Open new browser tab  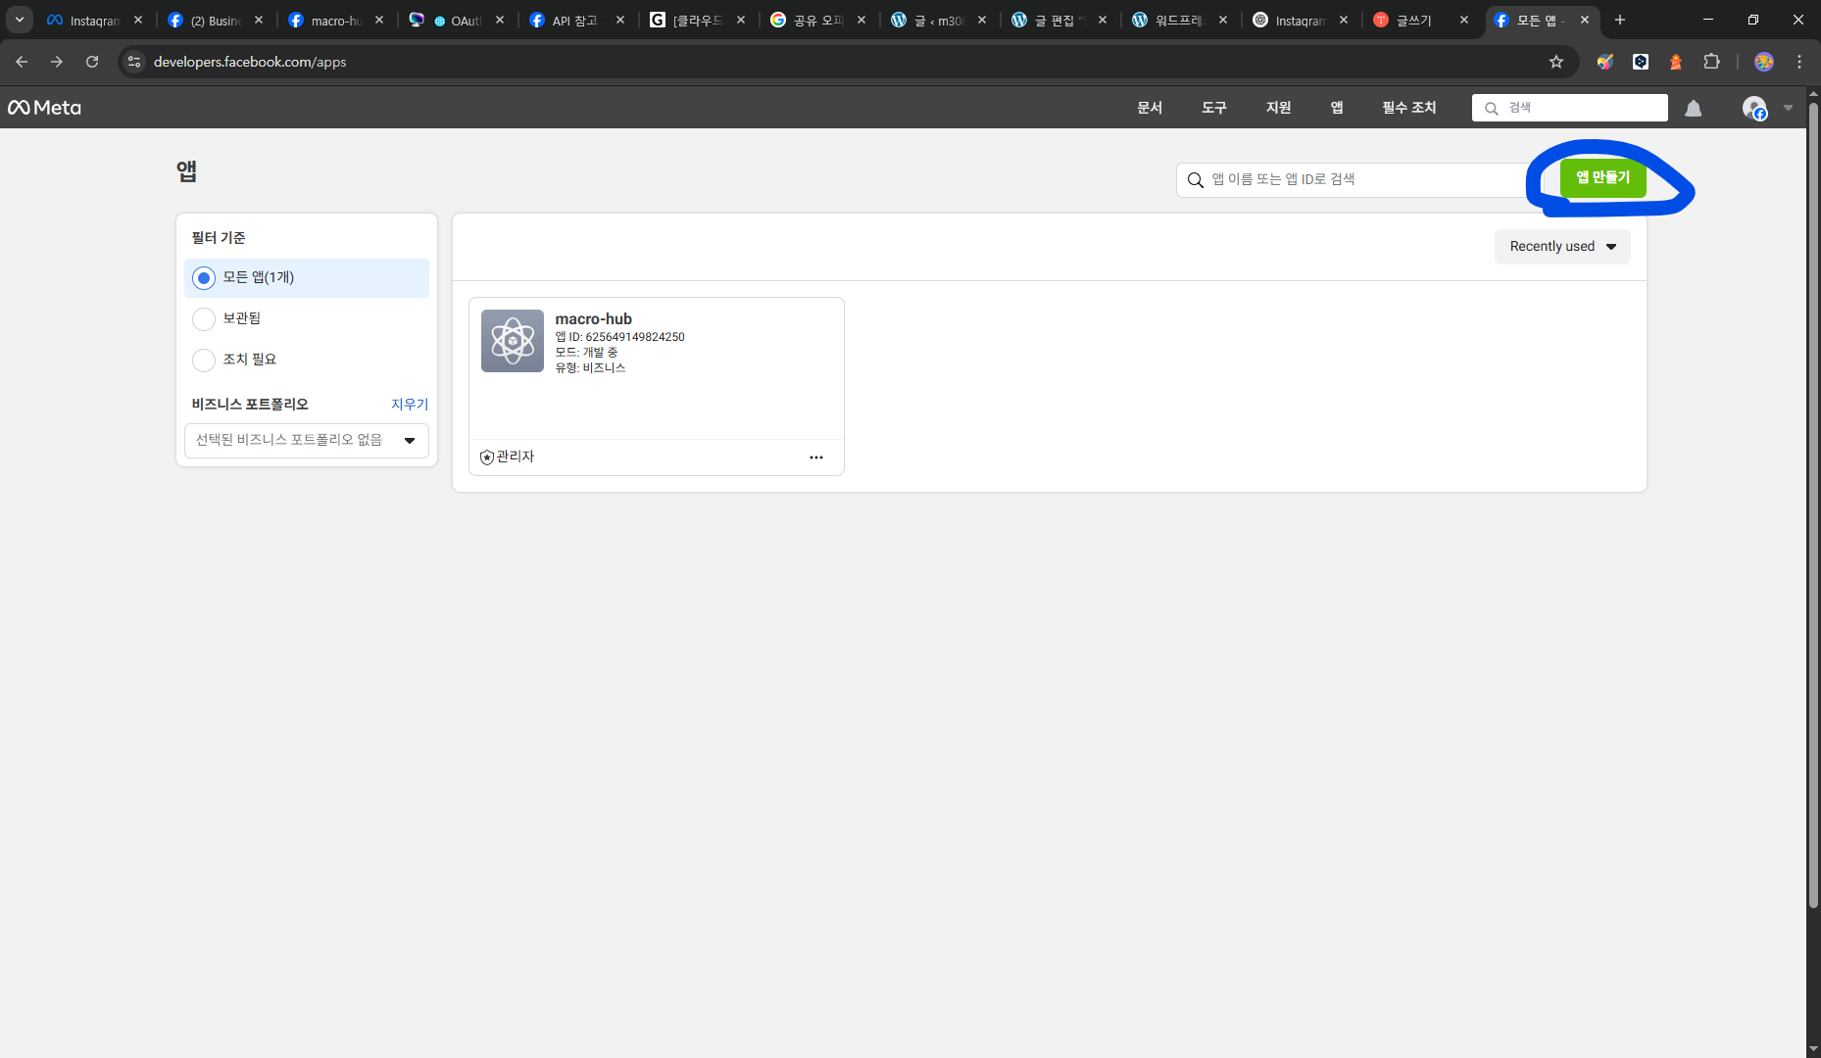[1620, 20]
